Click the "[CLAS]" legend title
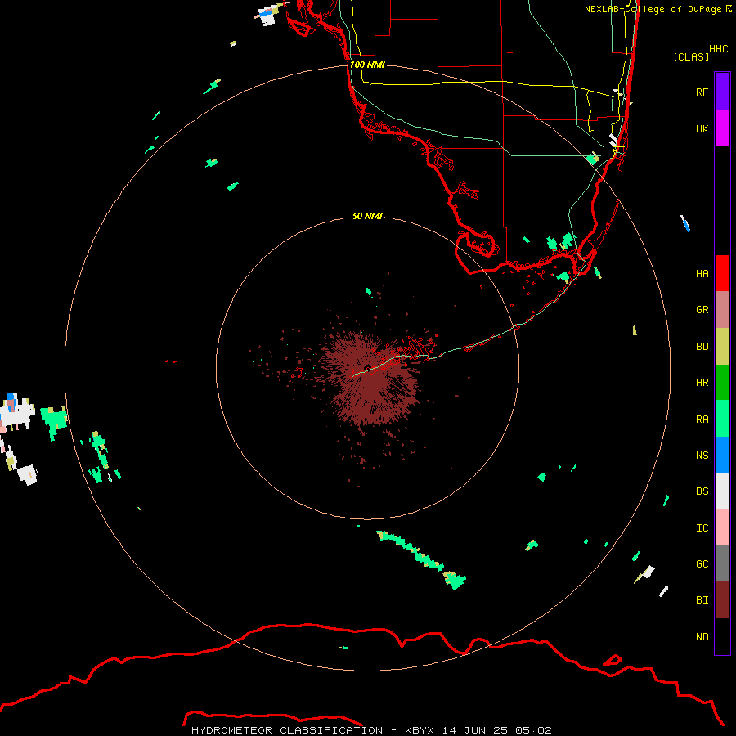The width and height of the screenshot is (736, 736). click(691, 56)
